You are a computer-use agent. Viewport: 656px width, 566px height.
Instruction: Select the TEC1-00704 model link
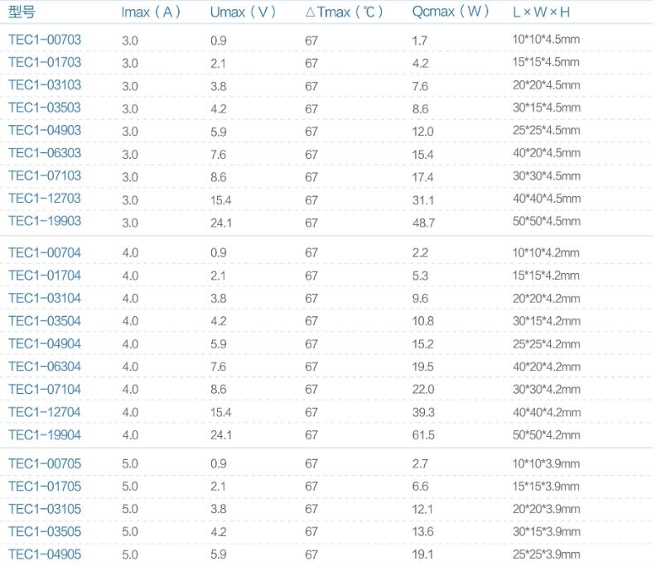click(45, 252)
